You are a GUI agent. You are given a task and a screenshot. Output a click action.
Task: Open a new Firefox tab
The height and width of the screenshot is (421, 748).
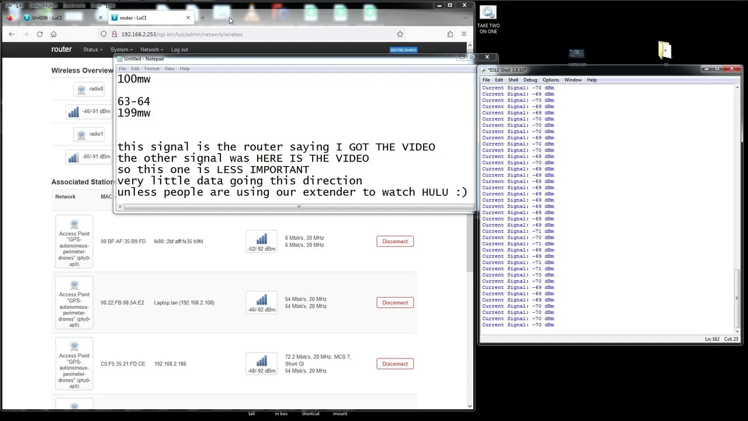[x=203, y=18]
